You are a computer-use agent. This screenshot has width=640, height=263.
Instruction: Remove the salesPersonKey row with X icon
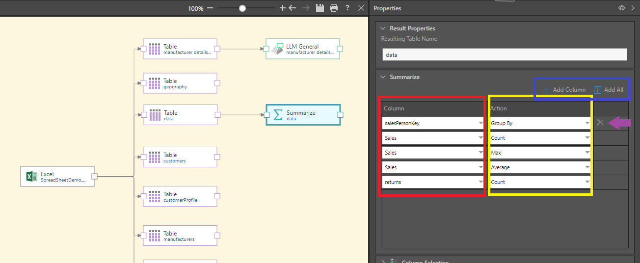click(600, 123)
